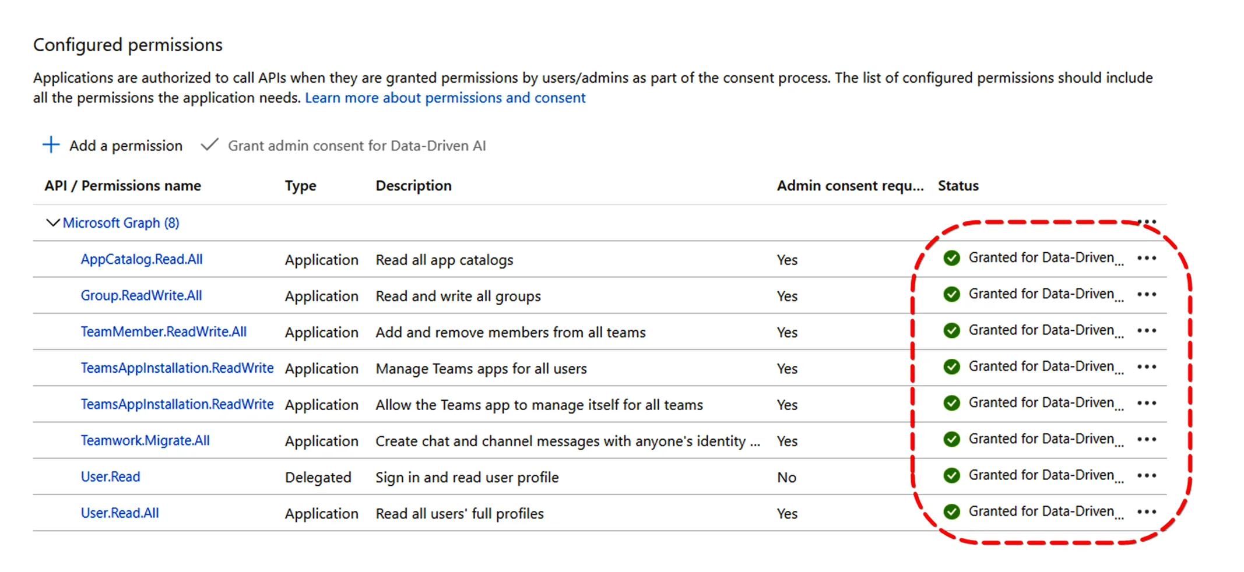Click Manage Teams apps for all users
The width and height of the screenshot is (1244, 572).
tap(481, 369)
